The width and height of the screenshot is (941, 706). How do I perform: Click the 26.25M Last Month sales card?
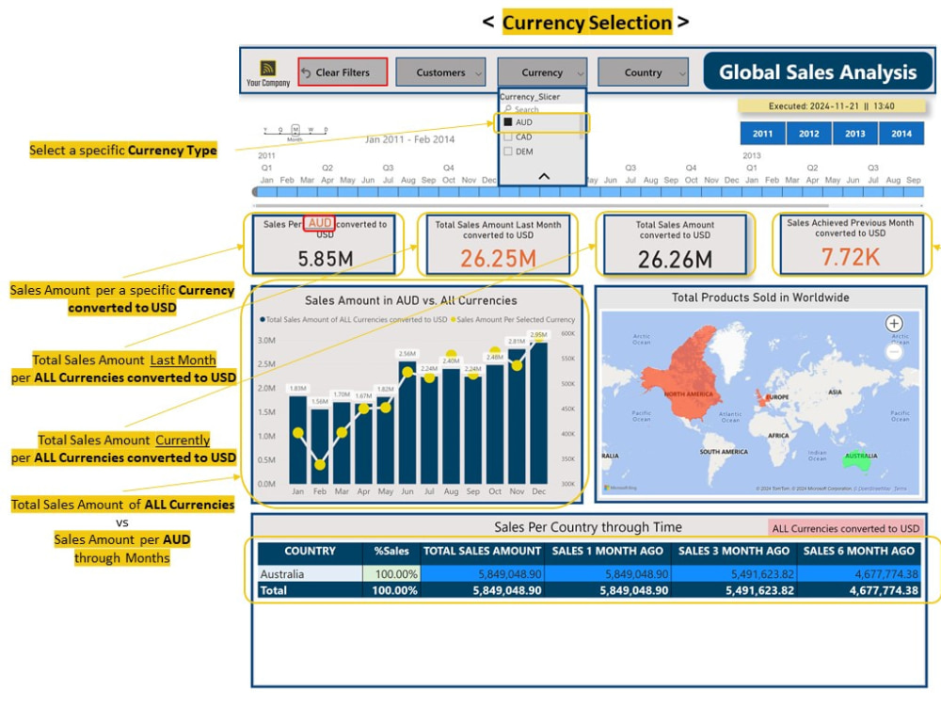pos(498,245)
